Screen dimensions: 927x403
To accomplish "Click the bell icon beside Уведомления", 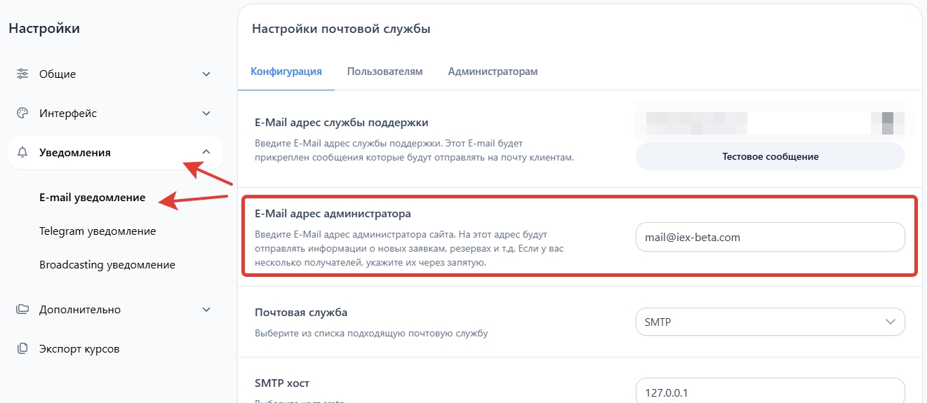I will pyautogui.click(x=22, y=152).
